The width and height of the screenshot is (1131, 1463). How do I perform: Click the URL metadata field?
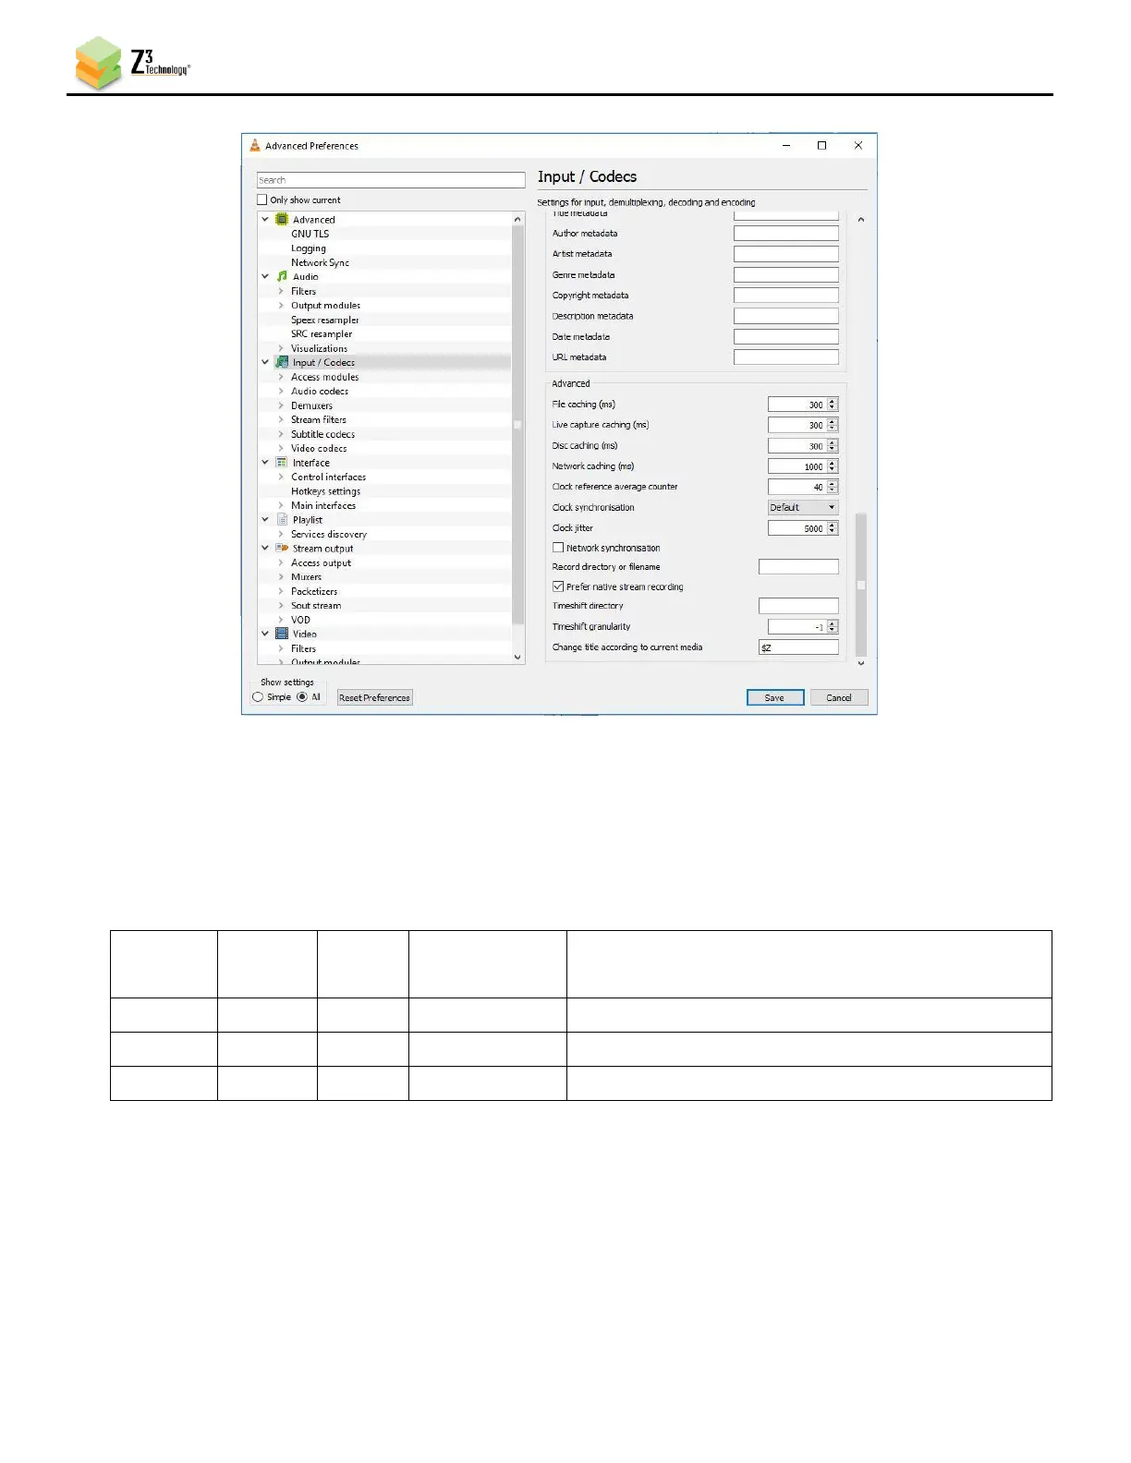(x=786, y=357)
